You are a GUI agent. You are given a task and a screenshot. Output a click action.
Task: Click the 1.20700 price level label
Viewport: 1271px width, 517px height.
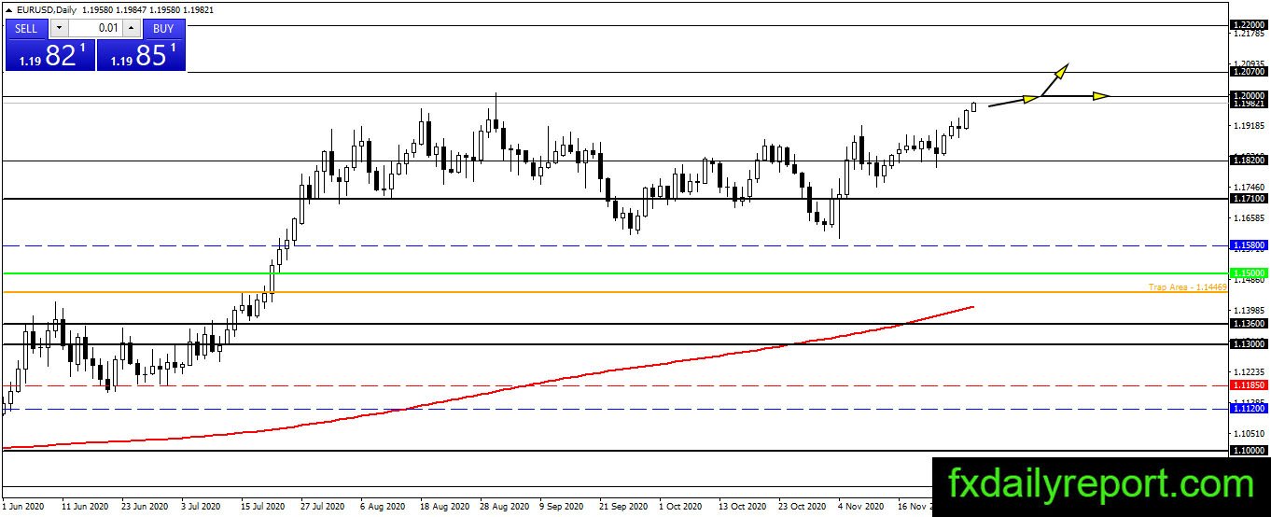point(1249,71)
